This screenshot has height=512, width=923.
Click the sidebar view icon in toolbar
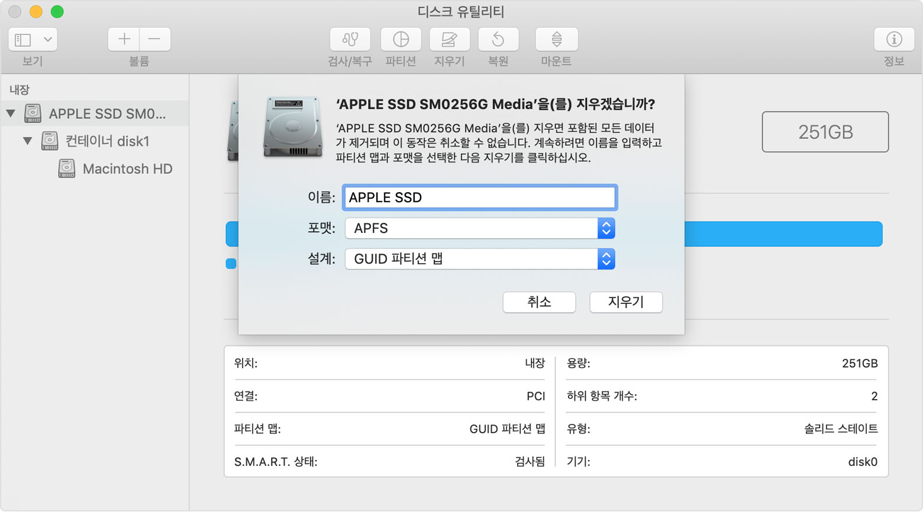[x=23, y=40]
